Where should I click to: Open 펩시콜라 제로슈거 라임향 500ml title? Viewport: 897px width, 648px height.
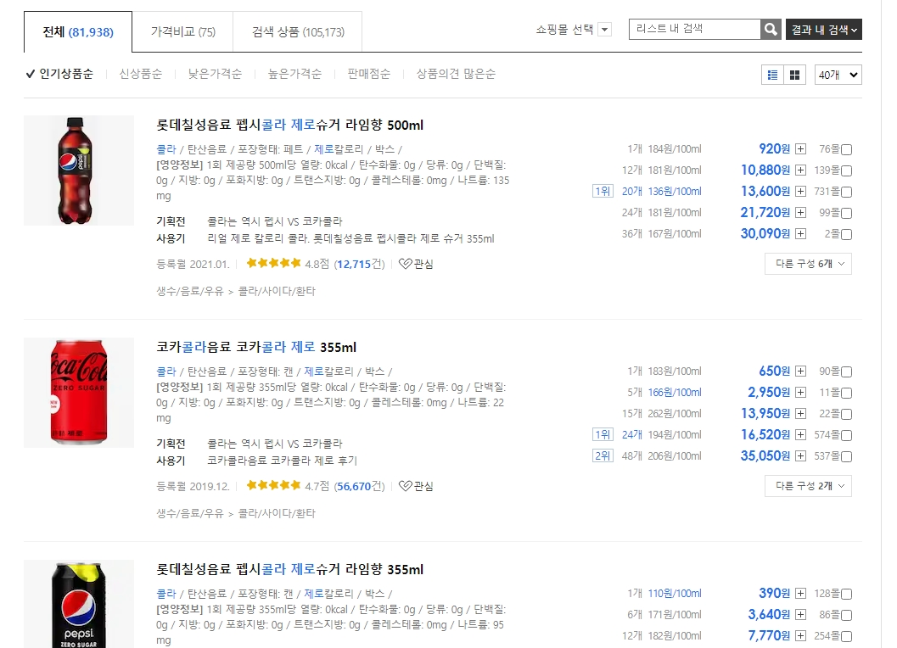[290, 125]
